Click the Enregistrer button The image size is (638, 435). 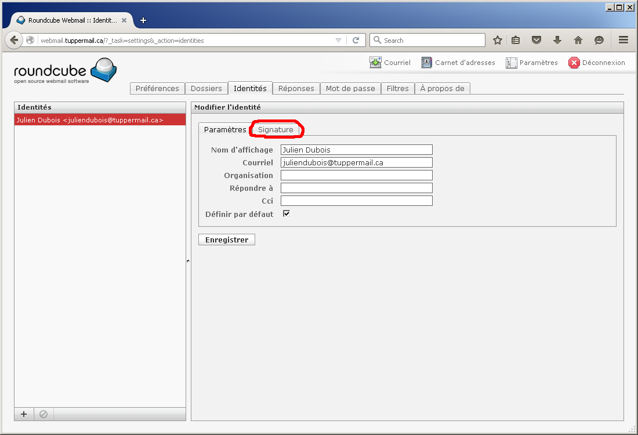click(227, 240)
